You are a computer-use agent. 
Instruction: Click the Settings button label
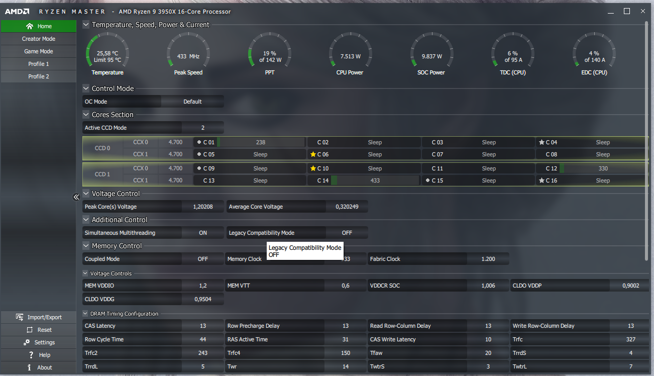pos(45,342)
